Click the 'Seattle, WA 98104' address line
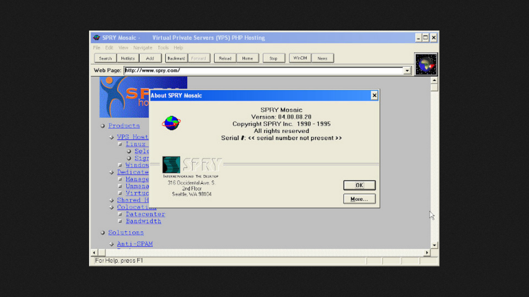The image size is (529, 297). (192, 194)
